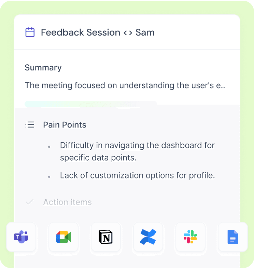Image resolution: width=254 pixels, height=268 pixels.
Task: Click the list icon next to Pain Points
Action: pyautogui.click(x=30, y=124)
